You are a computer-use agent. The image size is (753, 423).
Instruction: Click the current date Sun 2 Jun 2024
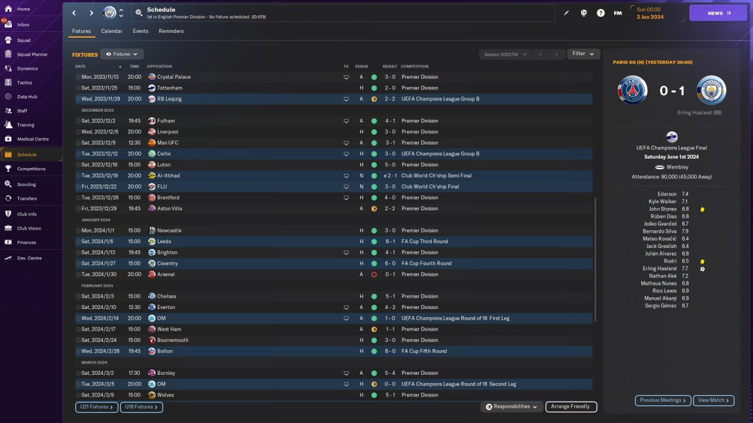tap(650, 13)
